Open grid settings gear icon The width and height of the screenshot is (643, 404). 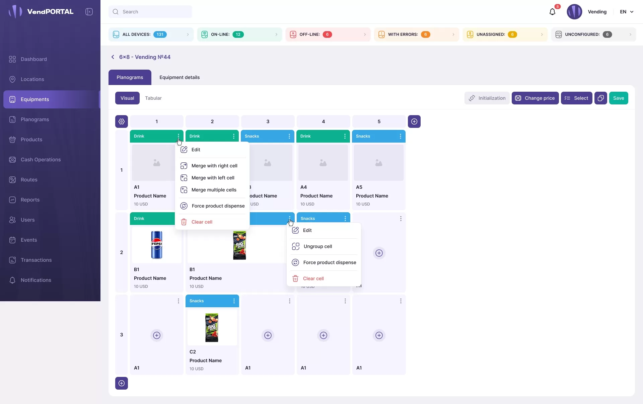[x=122, y=122]
